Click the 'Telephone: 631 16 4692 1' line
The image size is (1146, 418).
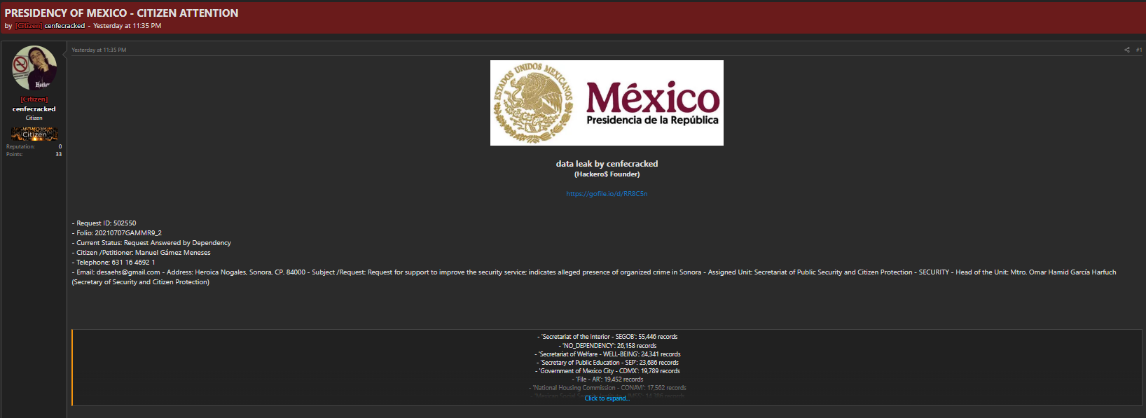(113, 263)
